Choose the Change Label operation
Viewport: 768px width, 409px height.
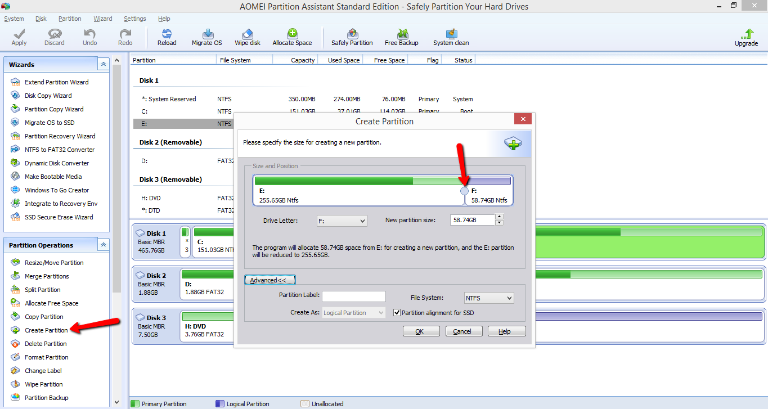click(x=43, y=371)
